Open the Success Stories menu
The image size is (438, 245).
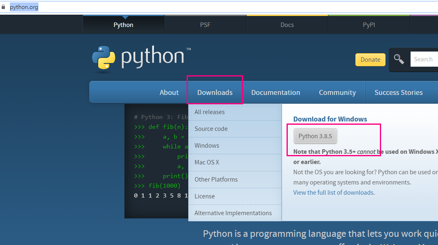(x=399, y=92)
